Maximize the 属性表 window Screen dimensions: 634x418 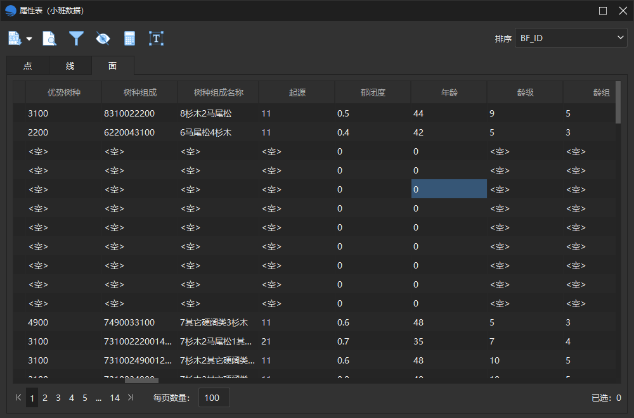tap(603, 11)
